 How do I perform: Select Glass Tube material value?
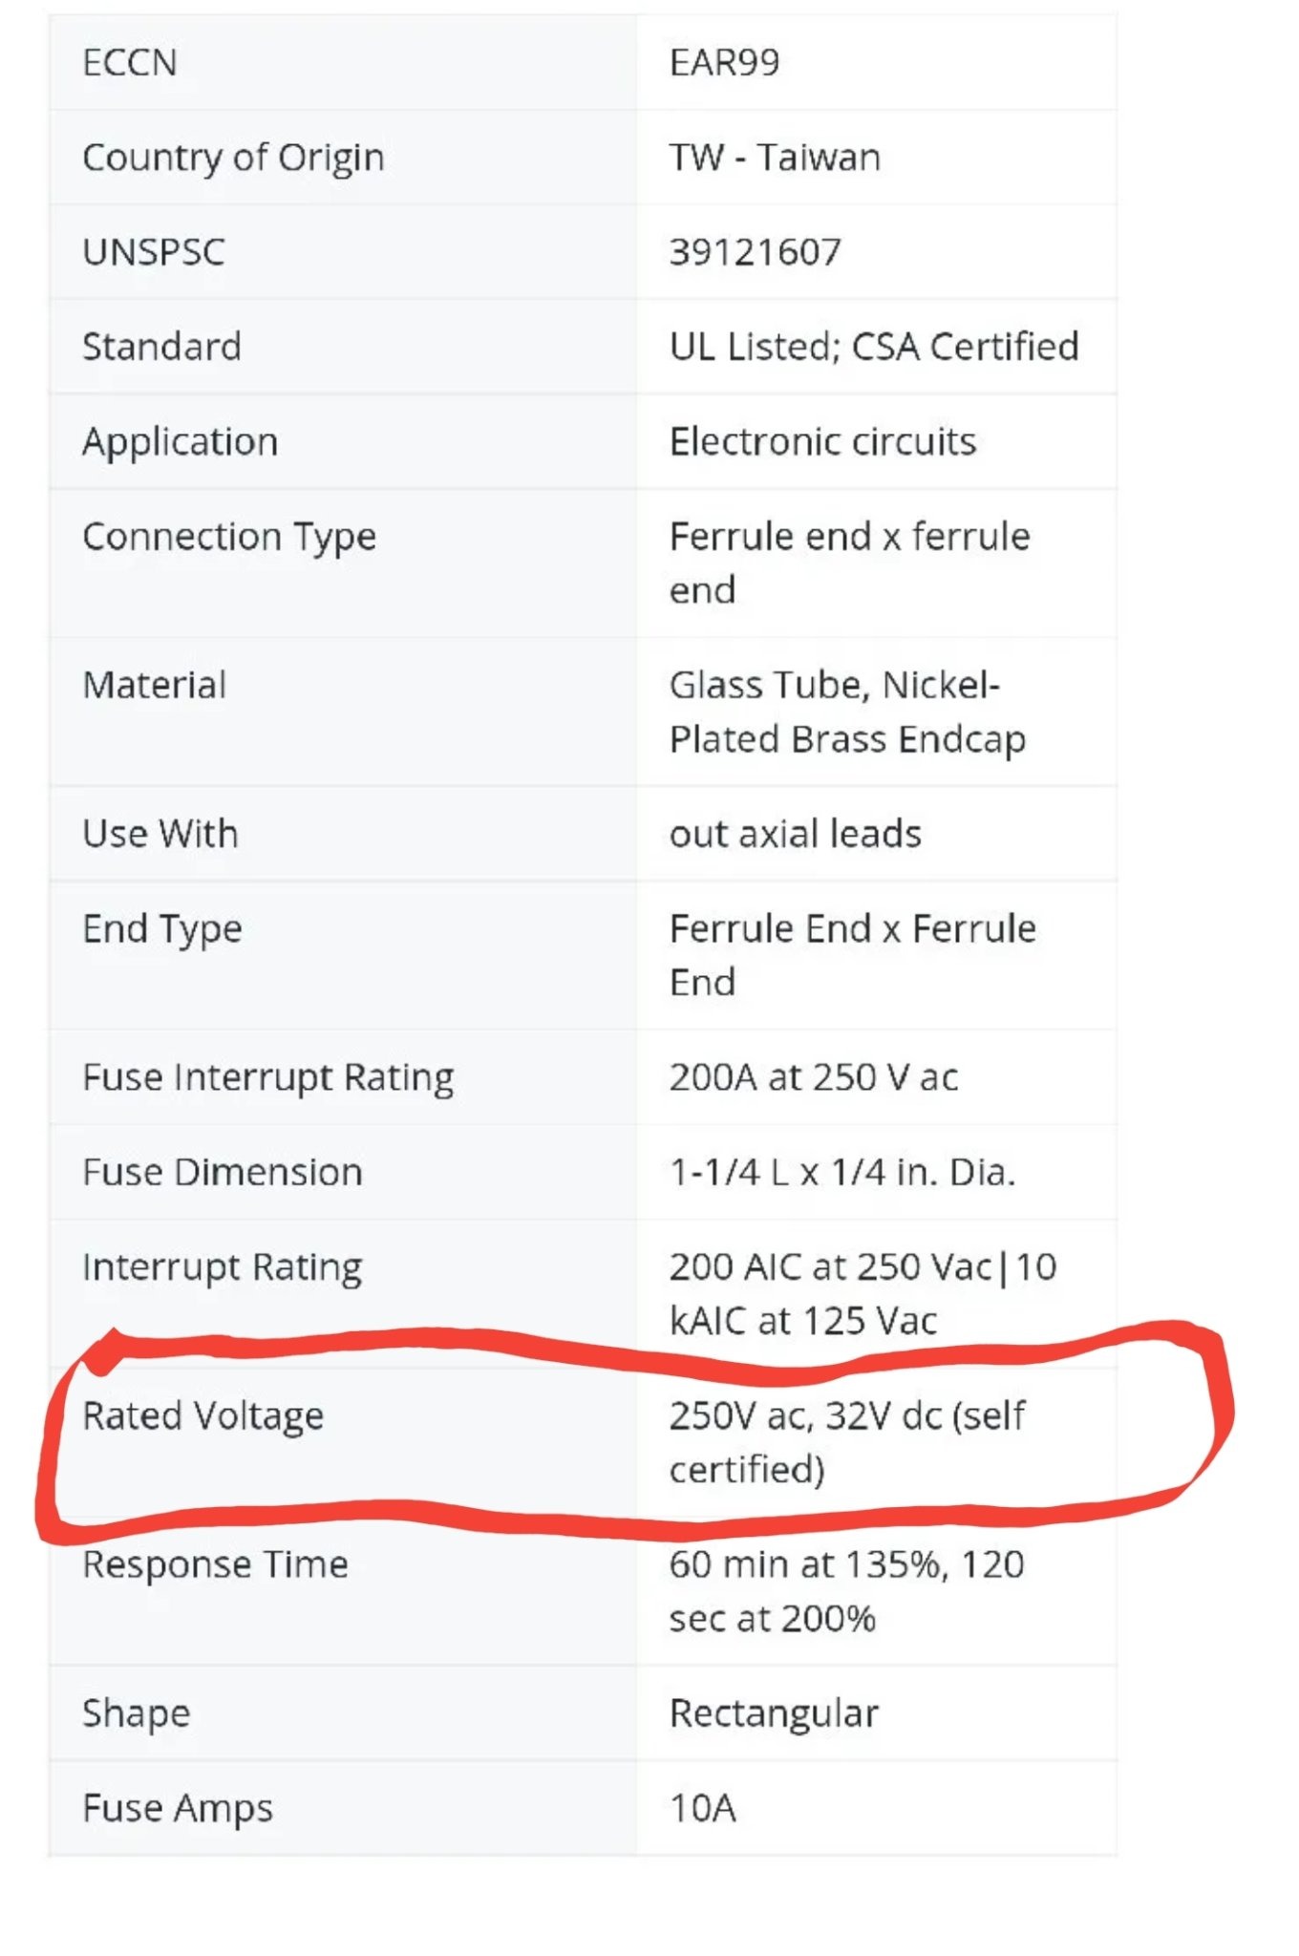(847, 712)
